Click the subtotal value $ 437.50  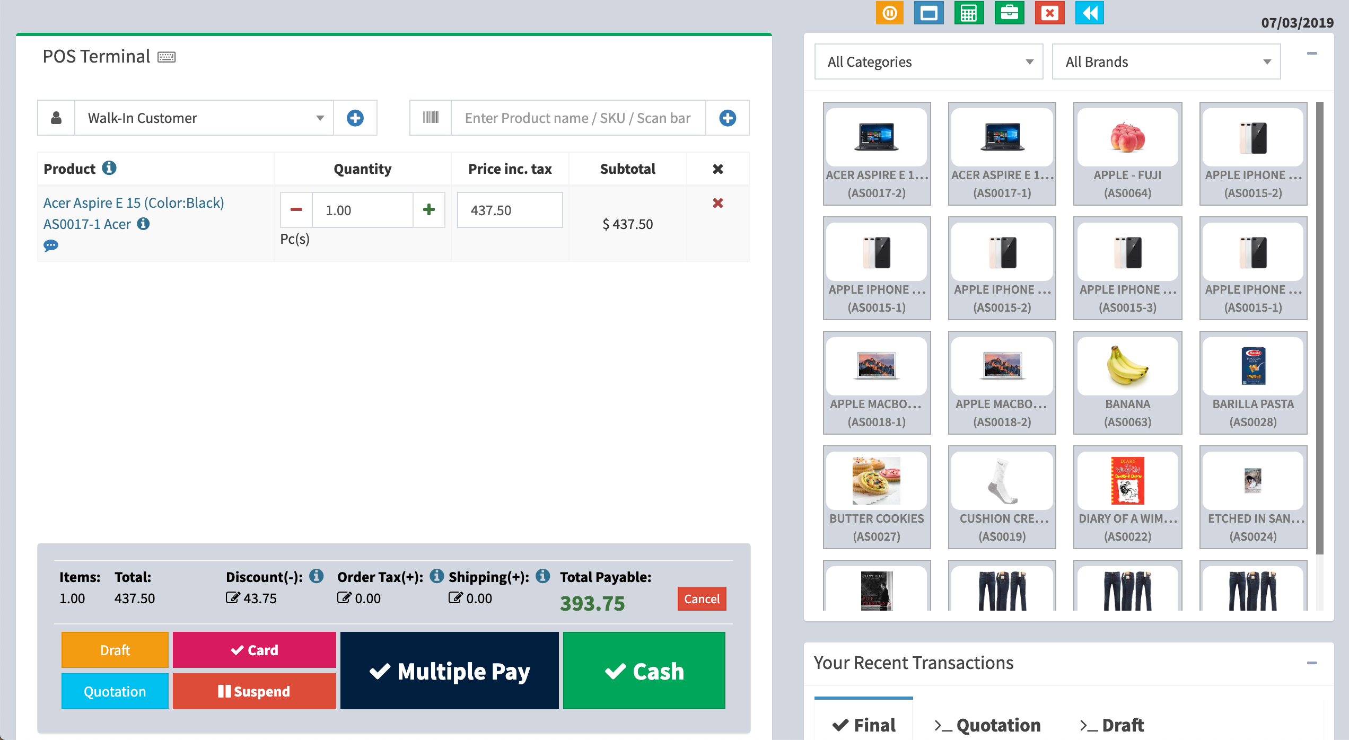[x=628, y=224]
